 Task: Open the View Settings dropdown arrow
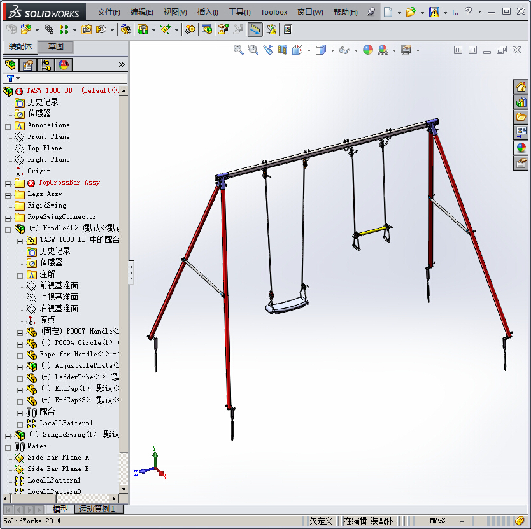pos(418,51)
